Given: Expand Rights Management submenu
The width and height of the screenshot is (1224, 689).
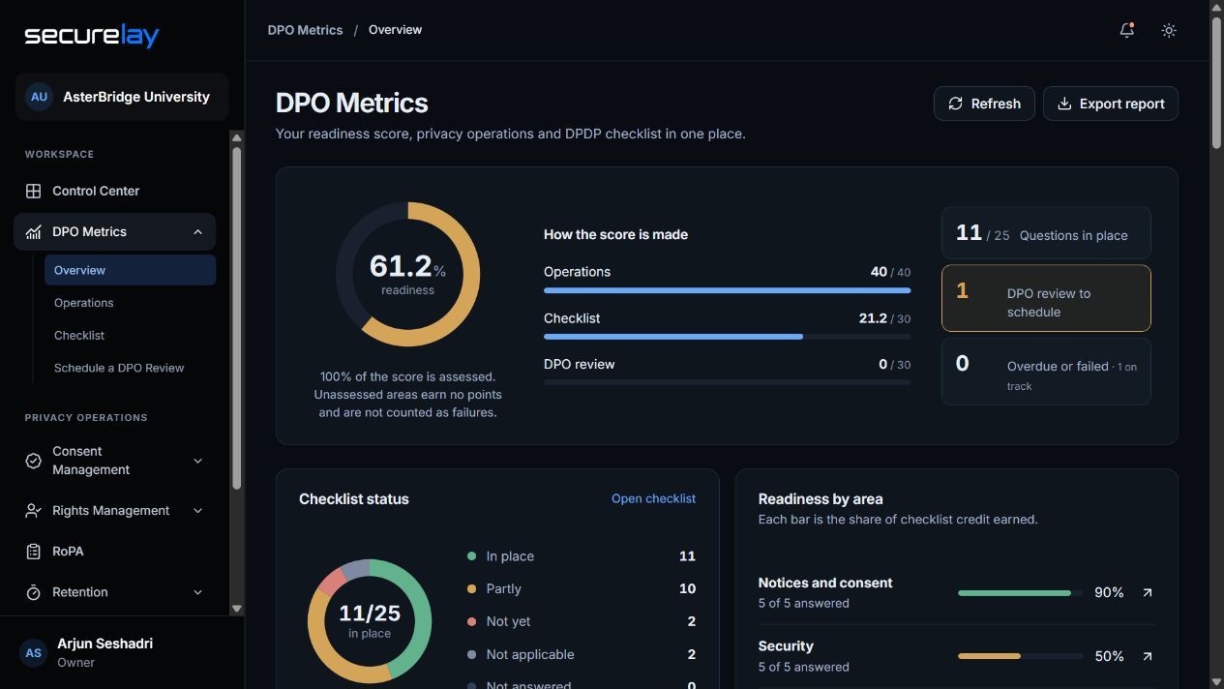Looking at the screenshot, I should 197,510.
